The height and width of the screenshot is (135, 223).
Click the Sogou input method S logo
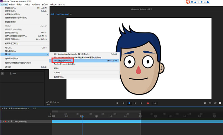[x=188, y=2]
